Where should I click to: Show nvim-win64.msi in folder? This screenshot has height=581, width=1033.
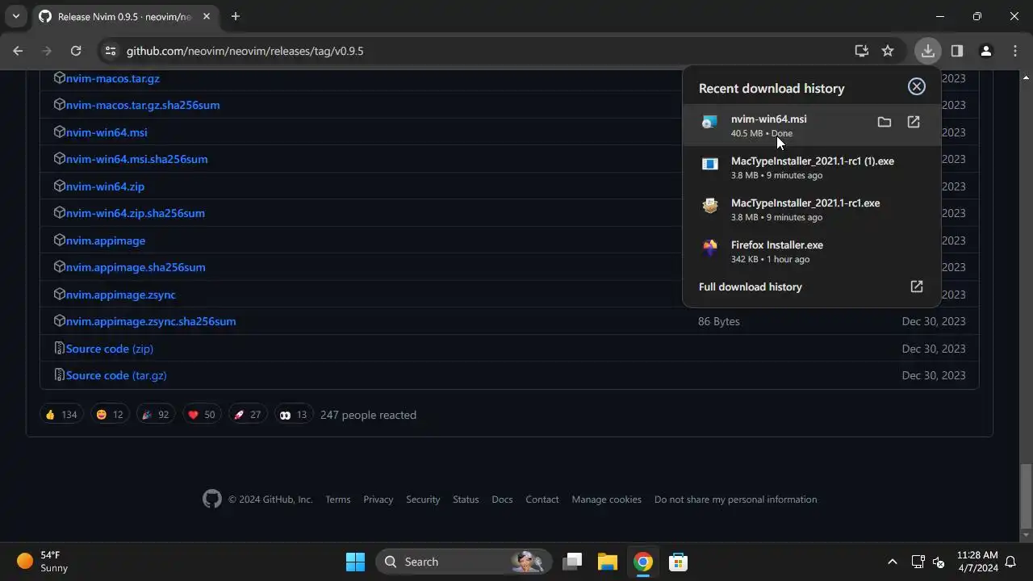coord(885,122)
